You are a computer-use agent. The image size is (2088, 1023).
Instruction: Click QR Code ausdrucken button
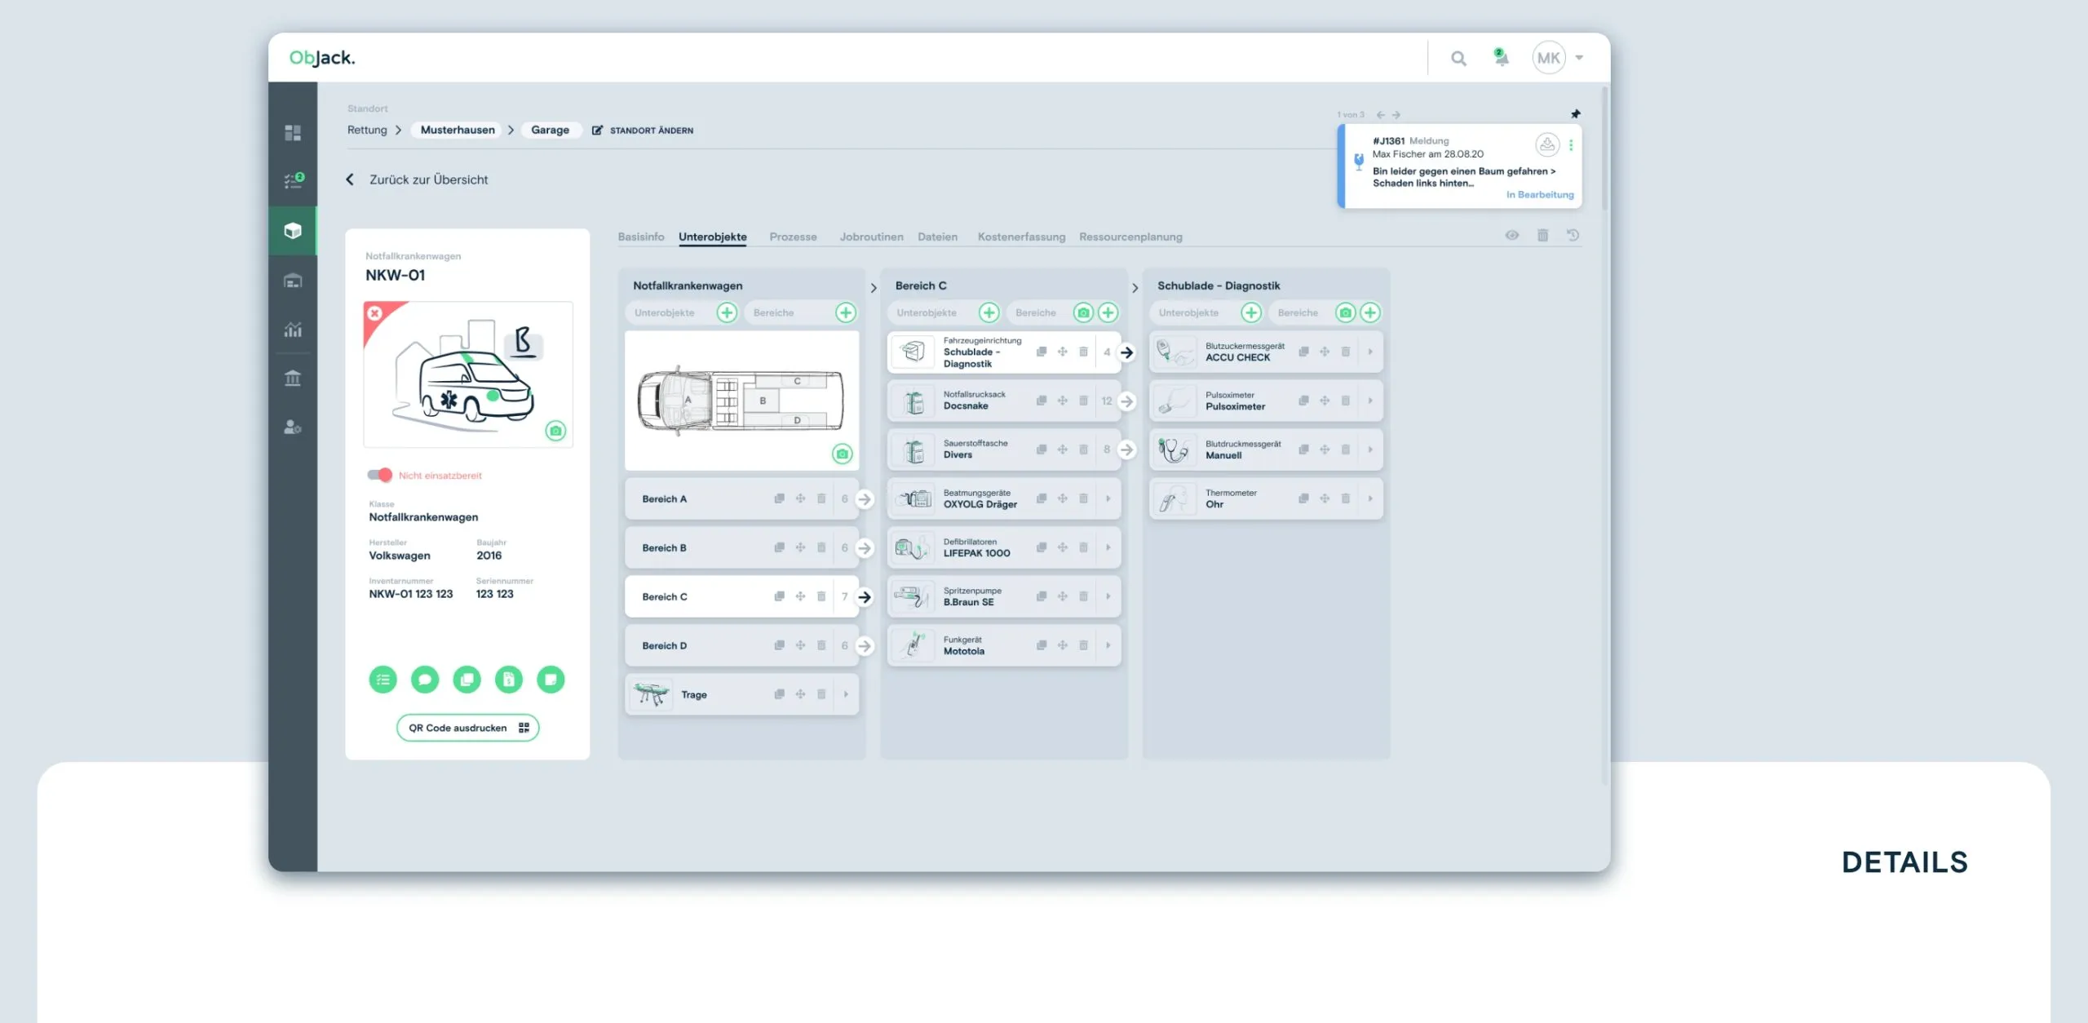point(467,728)
